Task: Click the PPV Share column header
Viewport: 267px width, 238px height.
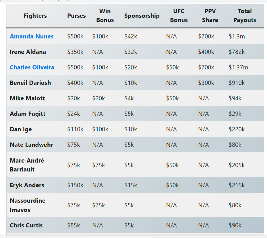Action: coord(210,16)
